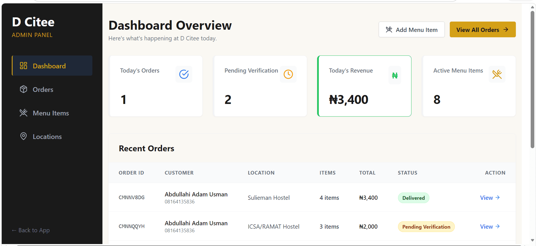
Task: Click the Dashboard grid icon in sidebar
Action: coord(24,66)
